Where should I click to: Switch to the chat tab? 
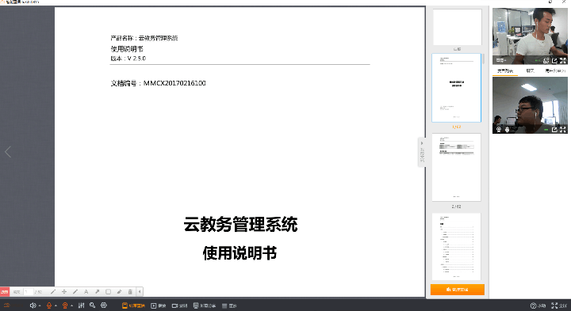pyautogui.click(x=530, y=71)
